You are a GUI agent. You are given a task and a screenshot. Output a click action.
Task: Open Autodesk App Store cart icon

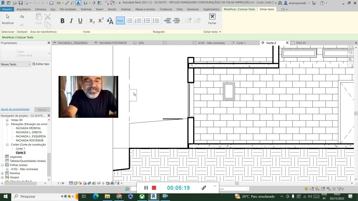(x=314, y=3)
